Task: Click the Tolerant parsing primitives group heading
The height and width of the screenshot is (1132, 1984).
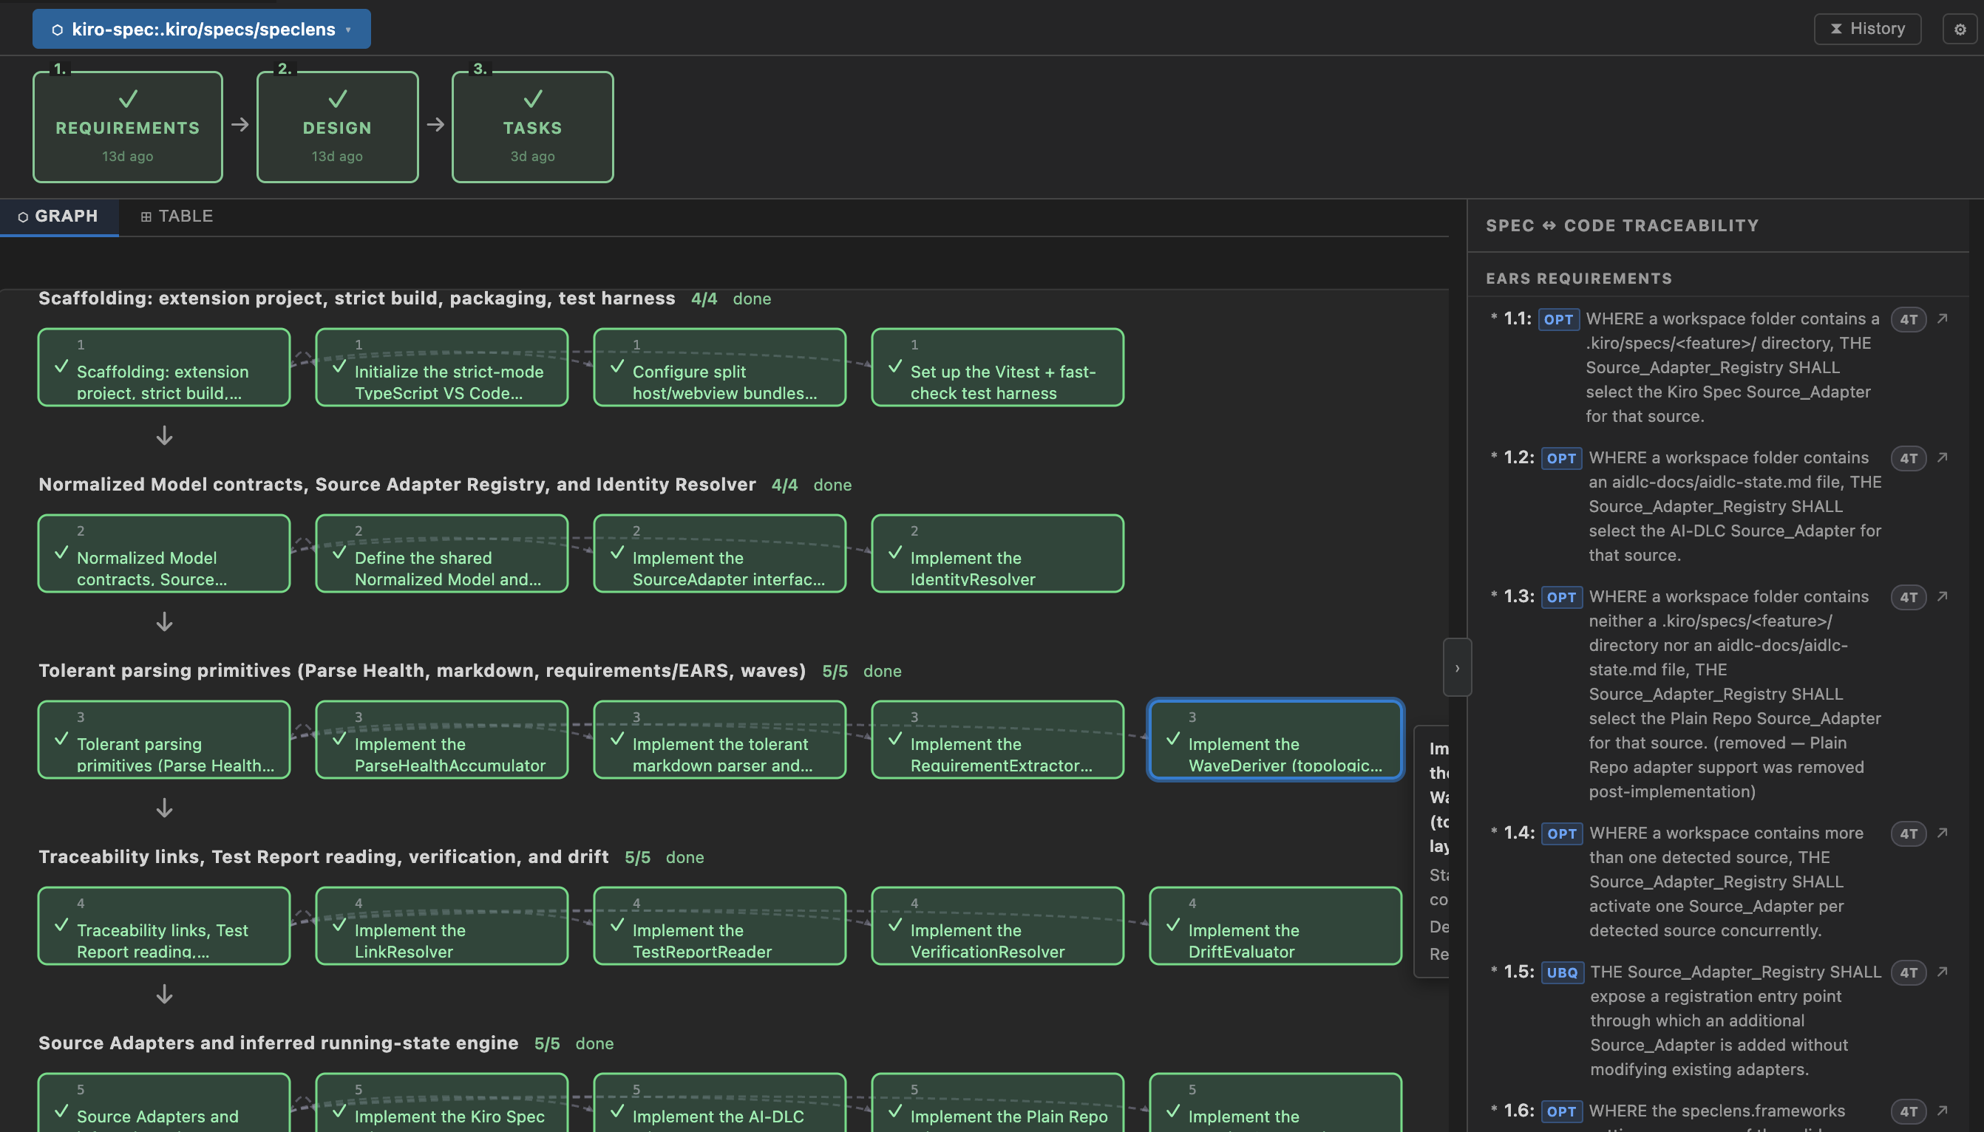Action: (422, 670)
